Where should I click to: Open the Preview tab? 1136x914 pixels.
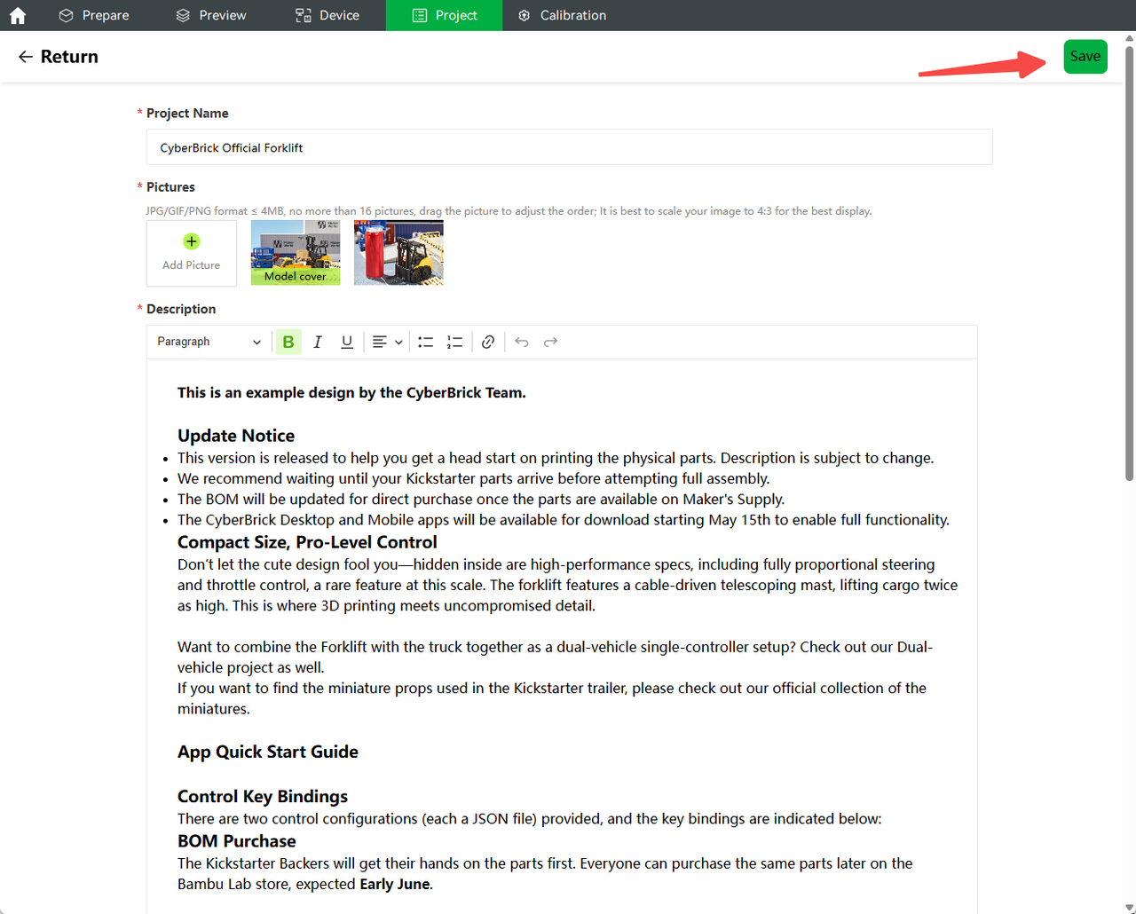[211, 15]
